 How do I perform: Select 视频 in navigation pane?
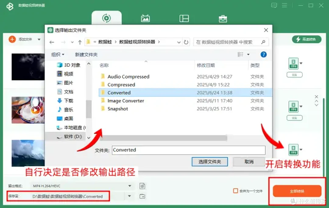tap(65, 74)
